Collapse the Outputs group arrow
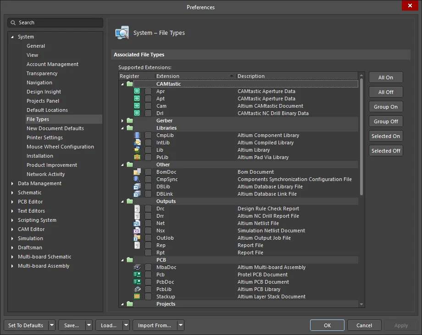The height and width of the screenshot is (335, 422). [x=122, y=201]
